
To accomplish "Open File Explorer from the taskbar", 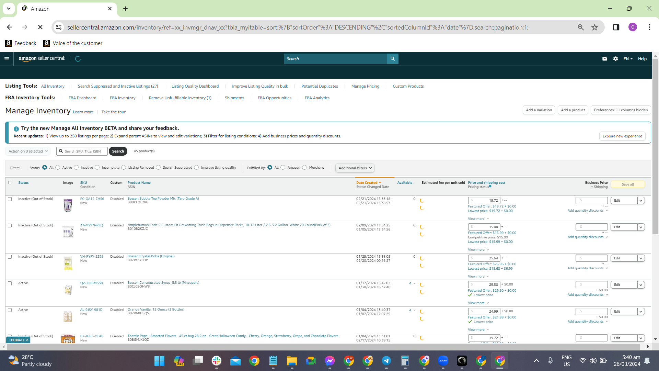I will 292,361.
